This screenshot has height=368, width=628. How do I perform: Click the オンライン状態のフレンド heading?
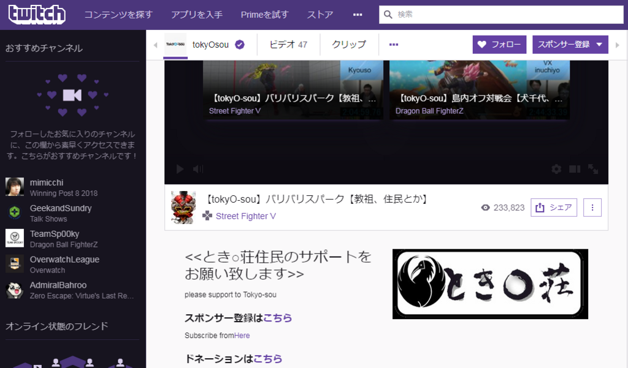point(57,326)
